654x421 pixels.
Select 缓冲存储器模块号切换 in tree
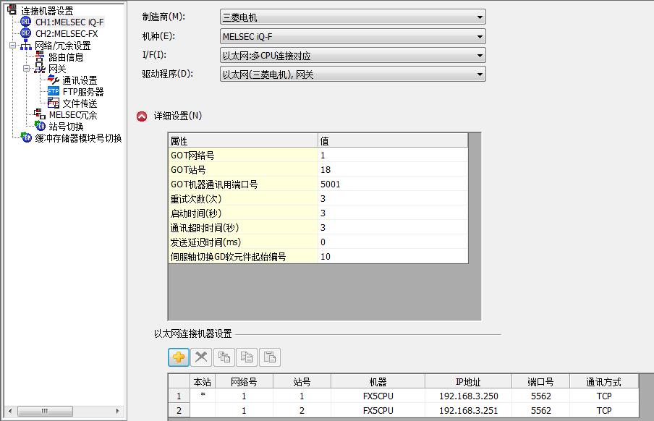pos(78,138)
